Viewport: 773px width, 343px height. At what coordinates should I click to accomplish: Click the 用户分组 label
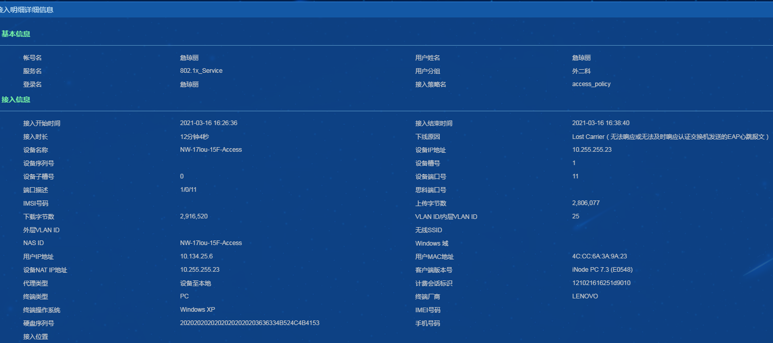[428, 71]
